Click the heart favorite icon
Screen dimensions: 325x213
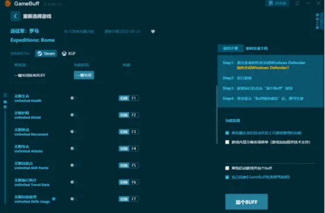point(153,31)
